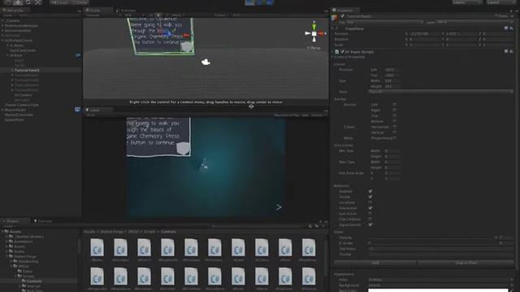The width and height of the screenshot is (520, 292).
Task: Toggle the GameObject active checkbox
Action: (x=343, y=16)
